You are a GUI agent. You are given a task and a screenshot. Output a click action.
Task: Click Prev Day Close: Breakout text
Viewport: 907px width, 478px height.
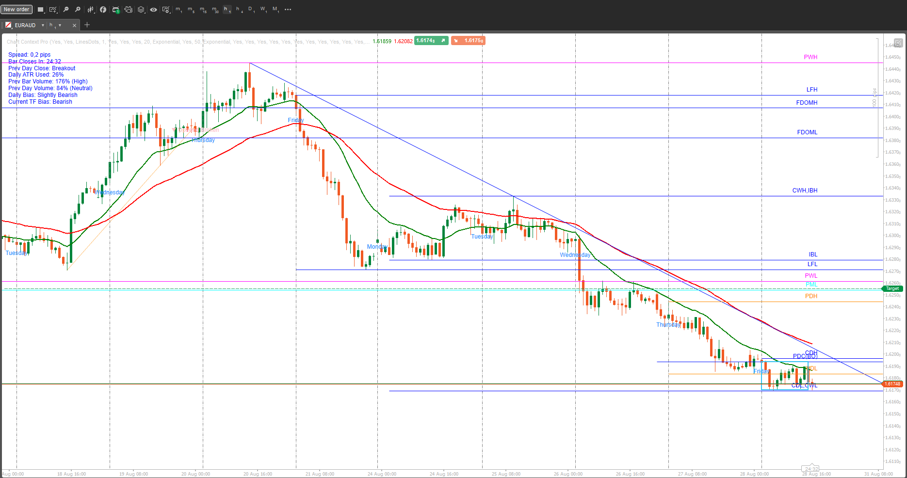[x=42, y=68]
